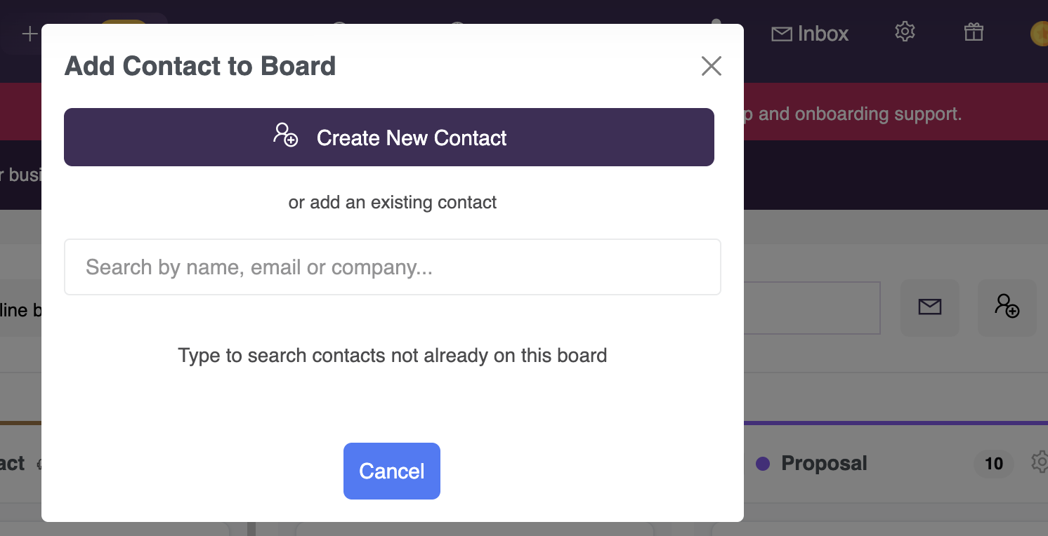The height and width of the screenshot is (536, 1048).
Task: Click the purple dot beside Proposal
Action: click(x=763, y=464)
